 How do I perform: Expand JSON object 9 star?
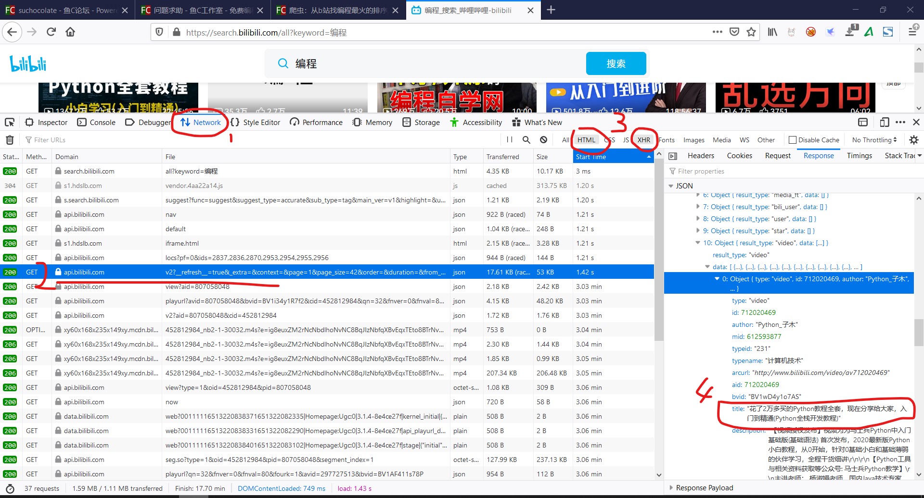coord(698,231)
